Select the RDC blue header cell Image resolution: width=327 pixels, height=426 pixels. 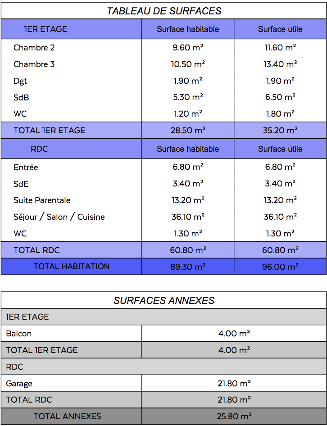39,149
